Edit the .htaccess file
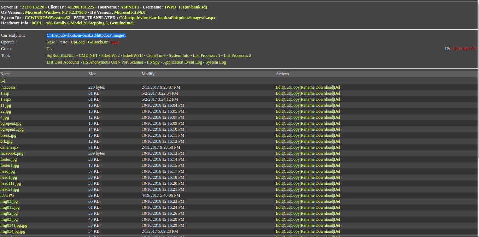This screenshot has height=237, width=479. pos(279,87)
